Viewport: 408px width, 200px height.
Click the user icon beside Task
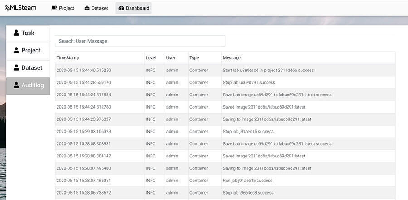click(16, 33)
